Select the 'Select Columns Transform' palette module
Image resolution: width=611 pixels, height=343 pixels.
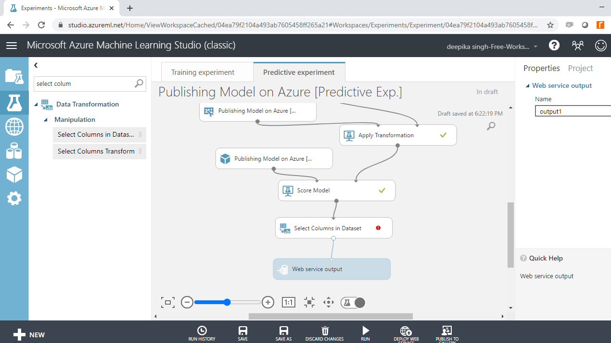tap(100, 152)
